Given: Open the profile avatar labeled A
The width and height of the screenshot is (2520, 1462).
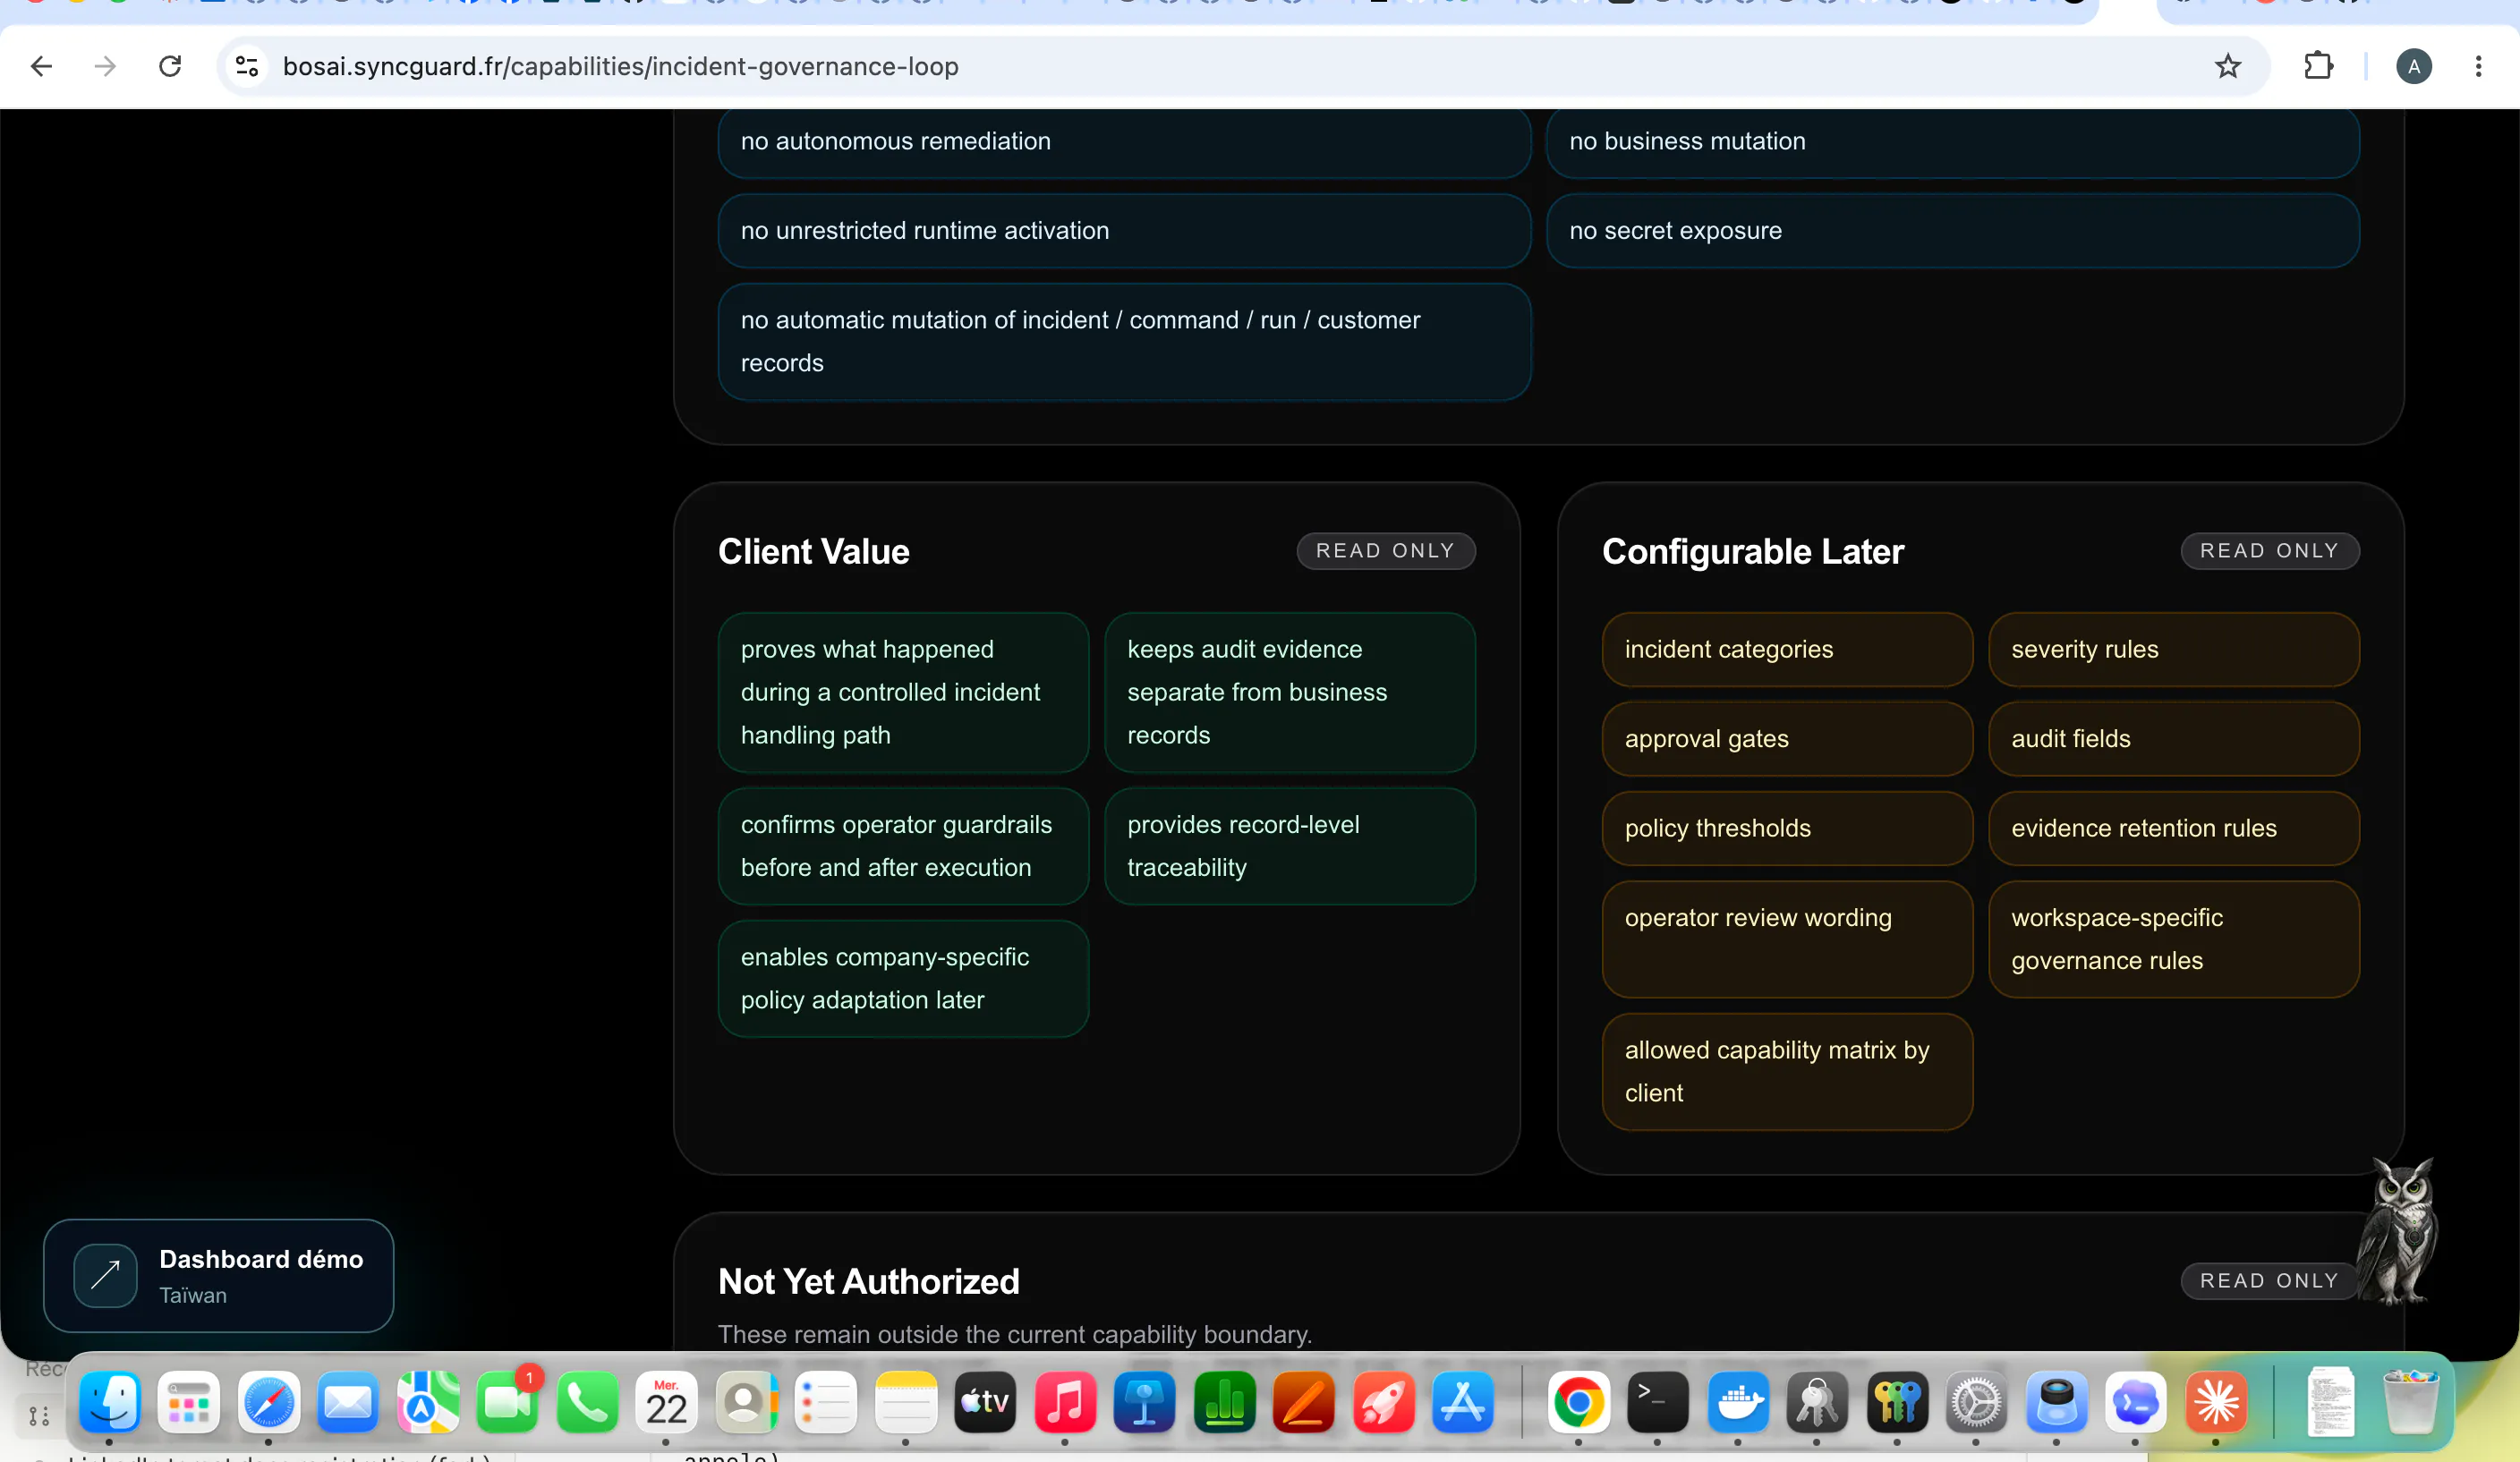Looking at the screenshot, I should [2413, 66].
